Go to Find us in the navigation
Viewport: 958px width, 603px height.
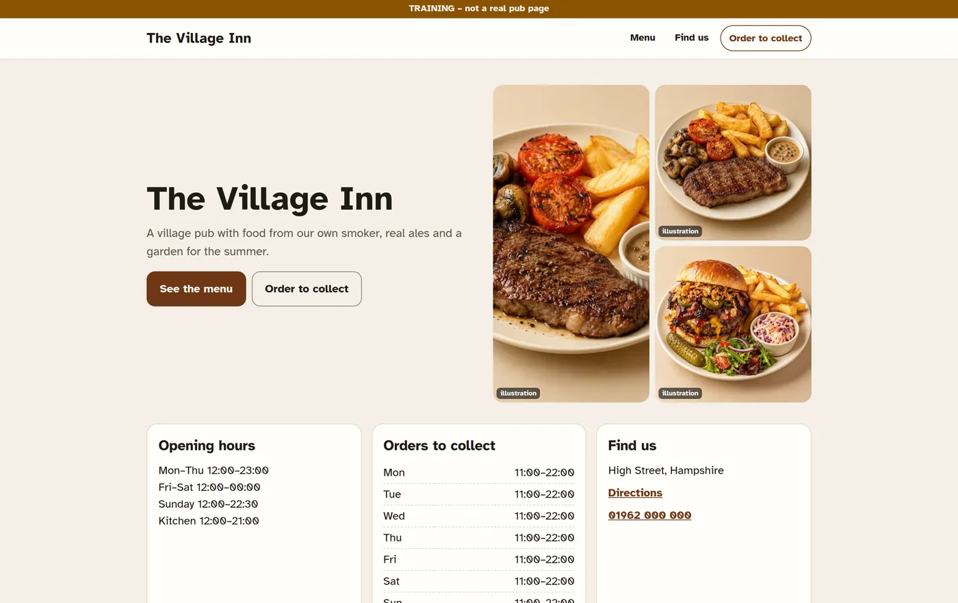(x=691, y=38)
